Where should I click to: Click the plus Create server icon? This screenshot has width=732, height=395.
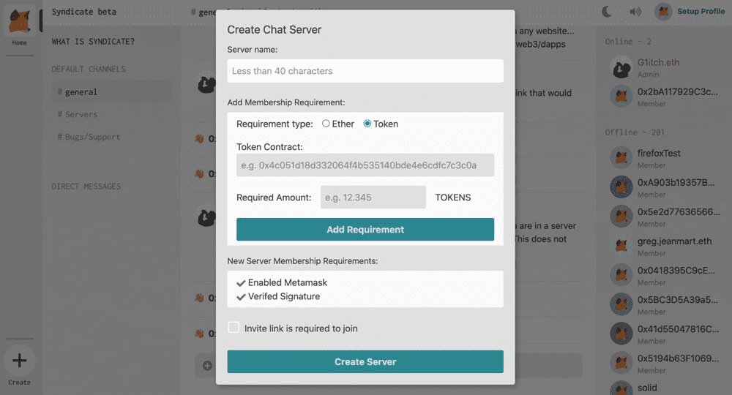19,361
